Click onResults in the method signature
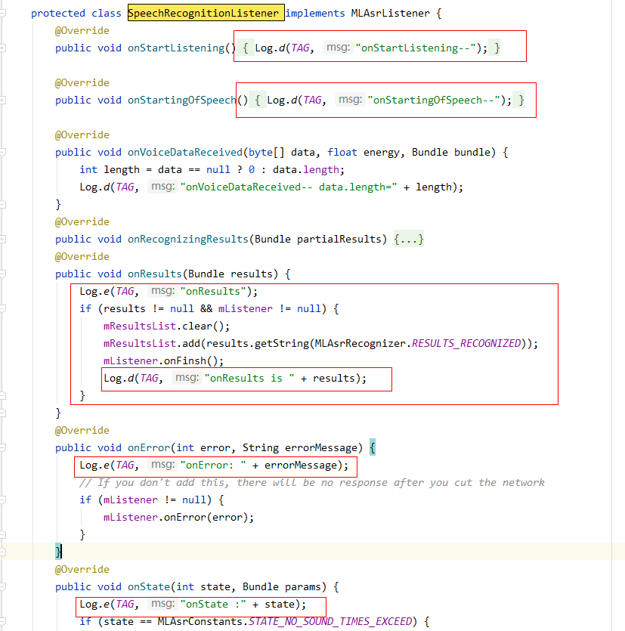The image size is (625, 631). coord(155,274)
